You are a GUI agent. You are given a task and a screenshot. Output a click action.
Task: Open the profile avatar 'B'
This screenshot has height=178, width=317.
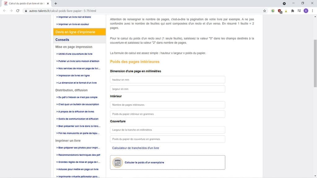pyautogui.click(x=306, y=11)
